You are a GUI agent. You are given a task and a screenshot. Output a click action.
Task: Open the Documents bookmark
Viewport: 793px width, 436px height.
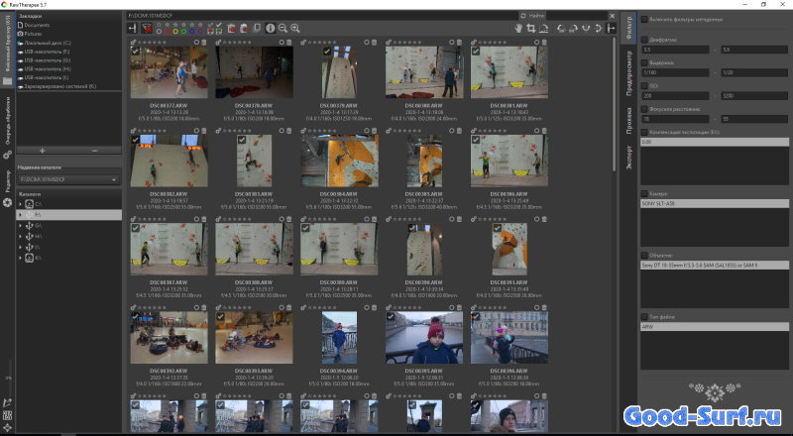point(37,25)
